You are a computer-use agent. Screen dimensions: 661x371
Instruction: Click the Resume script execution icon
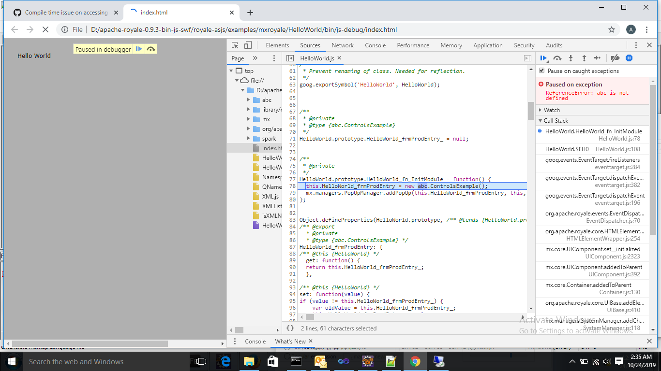pos(543,58)
